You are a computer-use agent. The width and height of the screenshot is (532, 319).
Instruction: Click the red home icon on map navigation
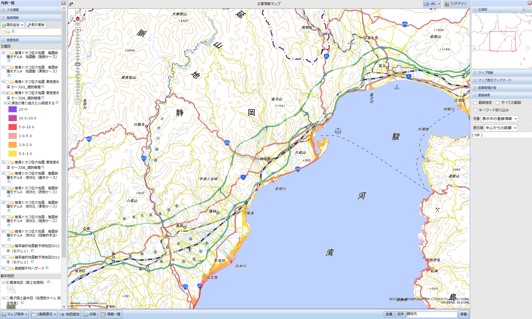point(78,19)
